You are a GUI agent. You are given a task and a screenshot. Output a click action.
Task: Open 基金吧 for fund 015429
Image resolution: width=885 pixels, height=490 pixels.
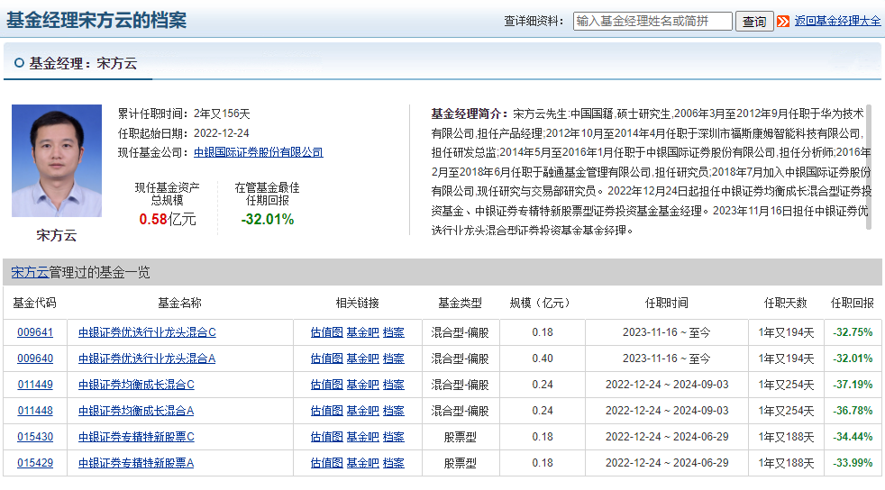[x=362, y=463]
